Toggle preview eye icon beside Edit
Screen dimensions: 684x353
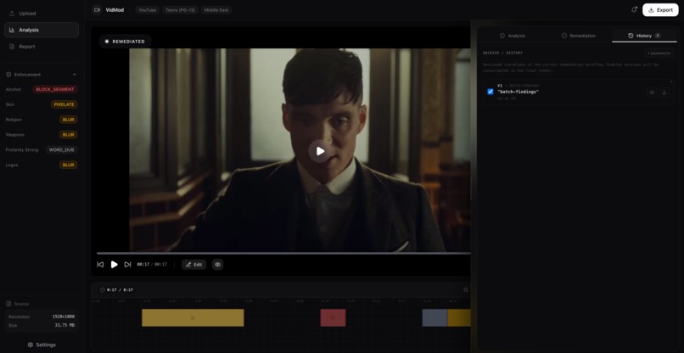(218, 265)
